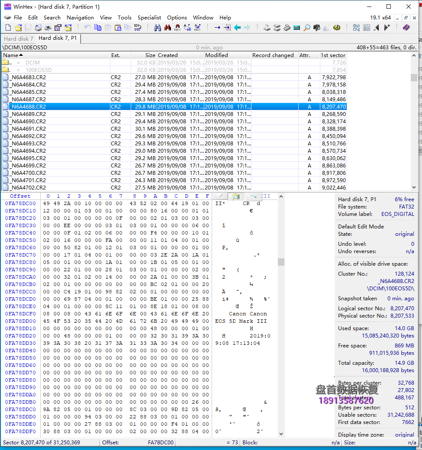Image resolution: width=422 pixels, height=450 pixels.
Task: Click the Open Folder toolbar icon
Action: click(x=68, y=28)
